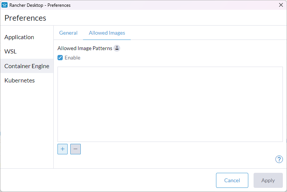
Task: Select the Allowed Images tab
Action: pyautogui.click(x=107, y=33)
